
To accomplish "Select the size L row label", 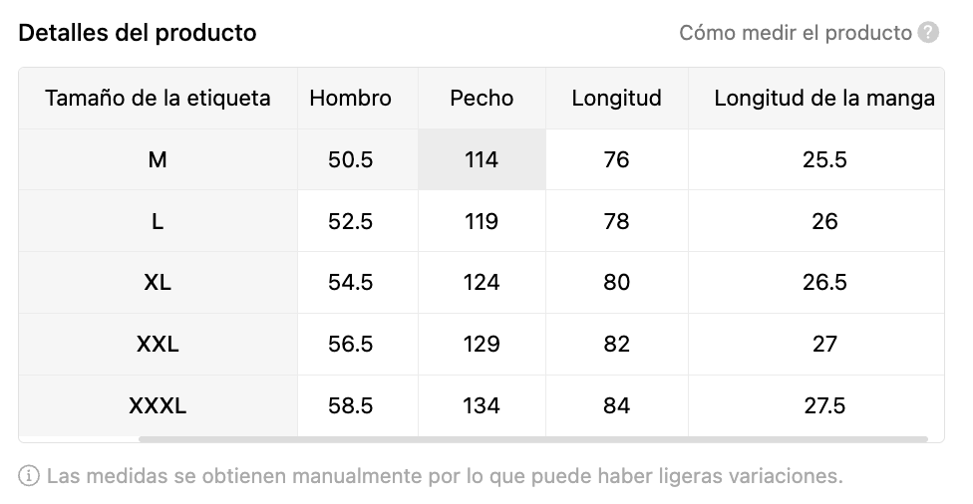I will click(158, 221).
